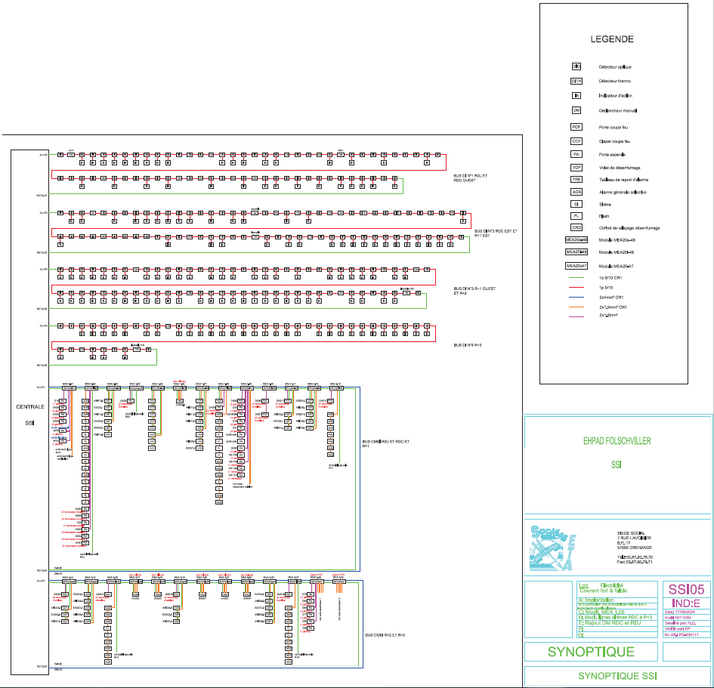Click the blue 2x4mm² CR1 line sample
Screen dimensions: 714x688
coord(578,298)
